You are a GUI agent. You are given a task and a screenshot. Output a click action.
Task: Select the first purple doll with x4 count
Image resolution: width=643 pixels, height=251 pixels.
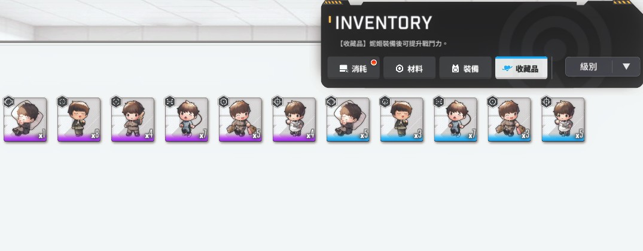click(132, 120)
